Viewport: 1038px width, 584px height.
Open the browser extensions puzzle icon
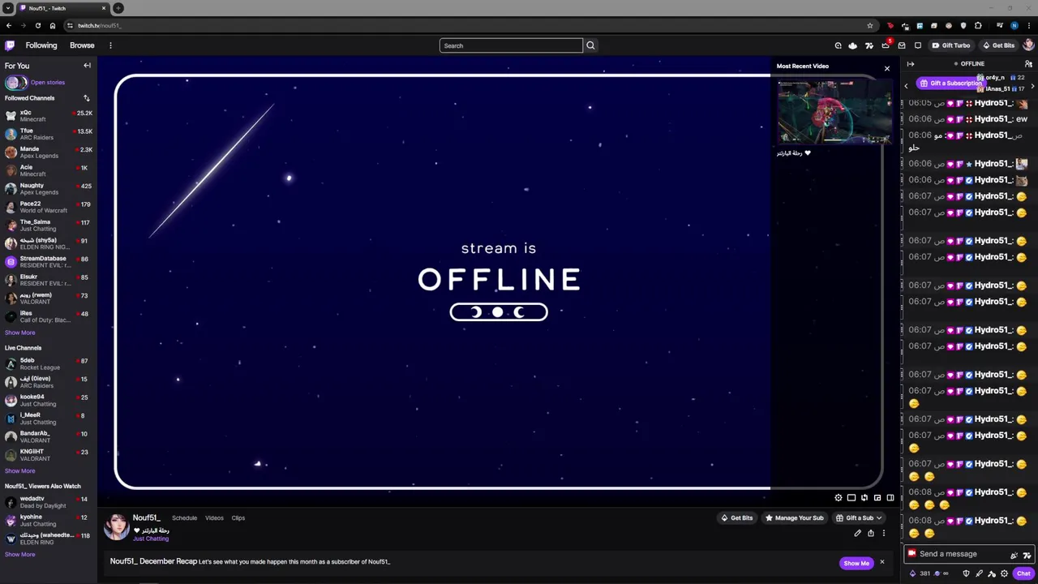tap(978, 26)
